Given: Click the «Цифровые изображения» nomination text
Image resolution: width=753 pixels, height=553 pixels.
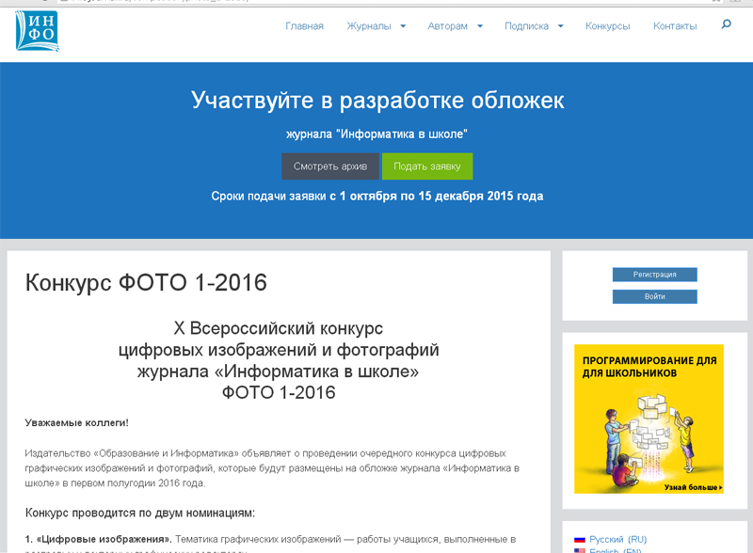Looking at the screenshot, I should click(x=99, y=540).
